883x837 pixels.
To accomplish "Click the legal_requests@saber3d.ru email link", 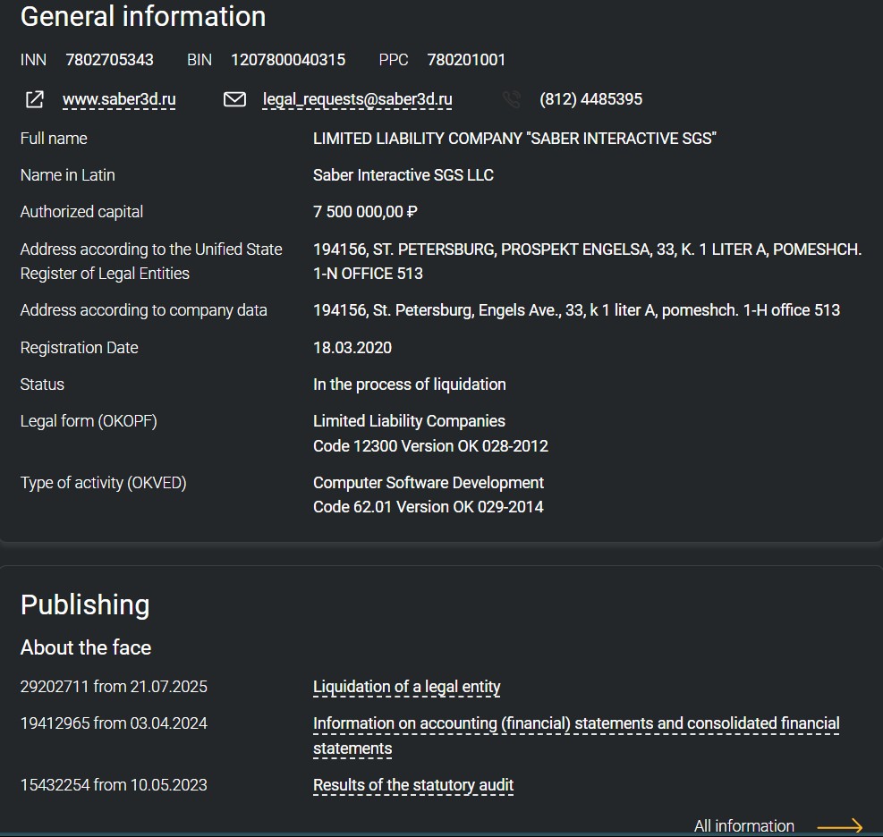I will coord(358,99).
